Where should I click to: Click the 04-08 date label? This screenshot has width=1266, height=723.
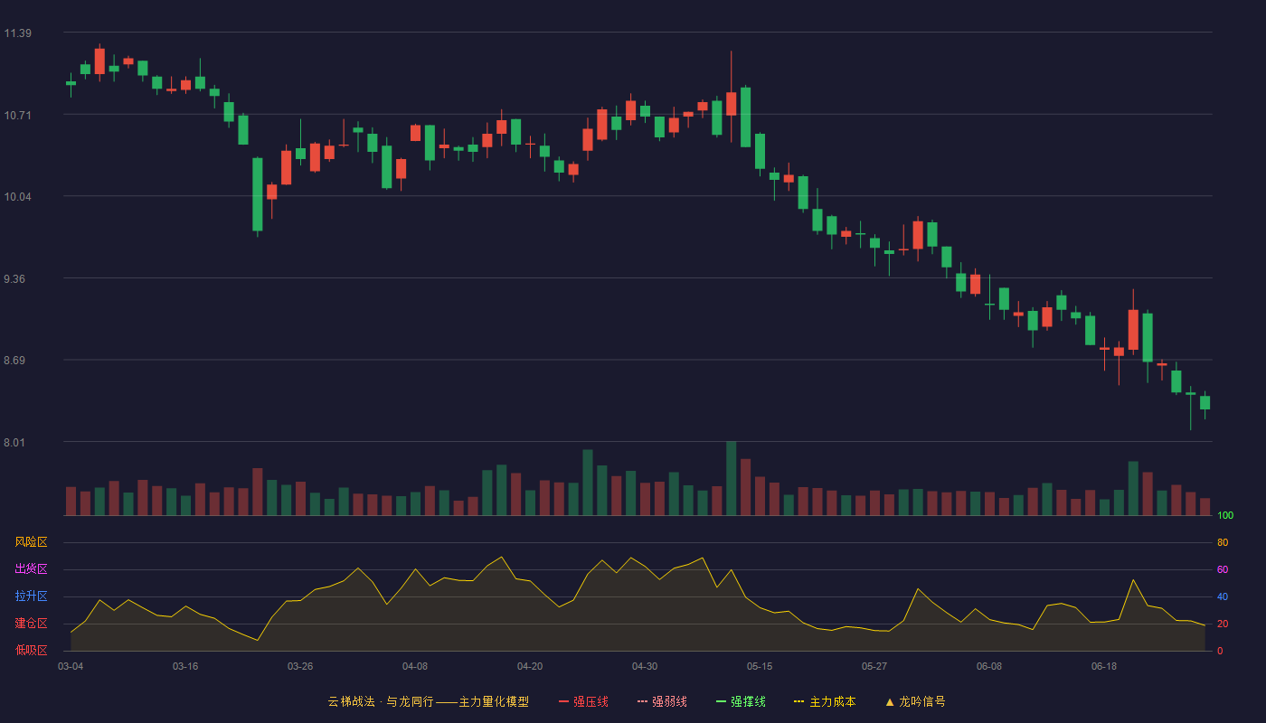[415, 666]
